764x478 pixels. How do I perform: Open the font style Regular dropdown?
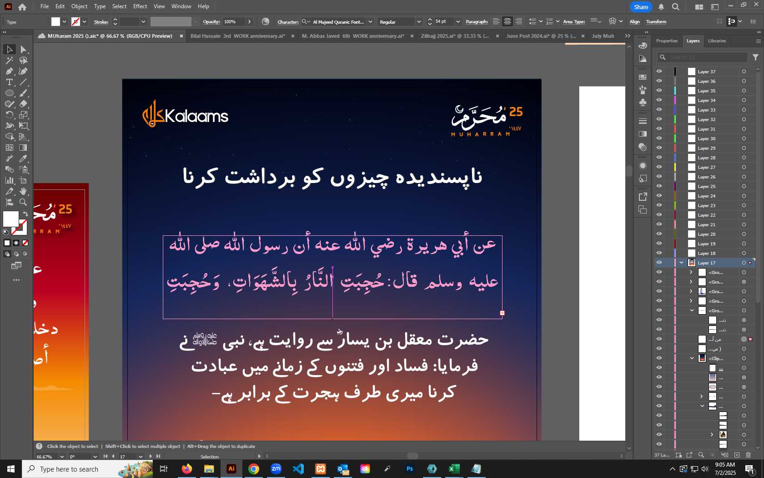pyautogui.click(x=418, y=22)
